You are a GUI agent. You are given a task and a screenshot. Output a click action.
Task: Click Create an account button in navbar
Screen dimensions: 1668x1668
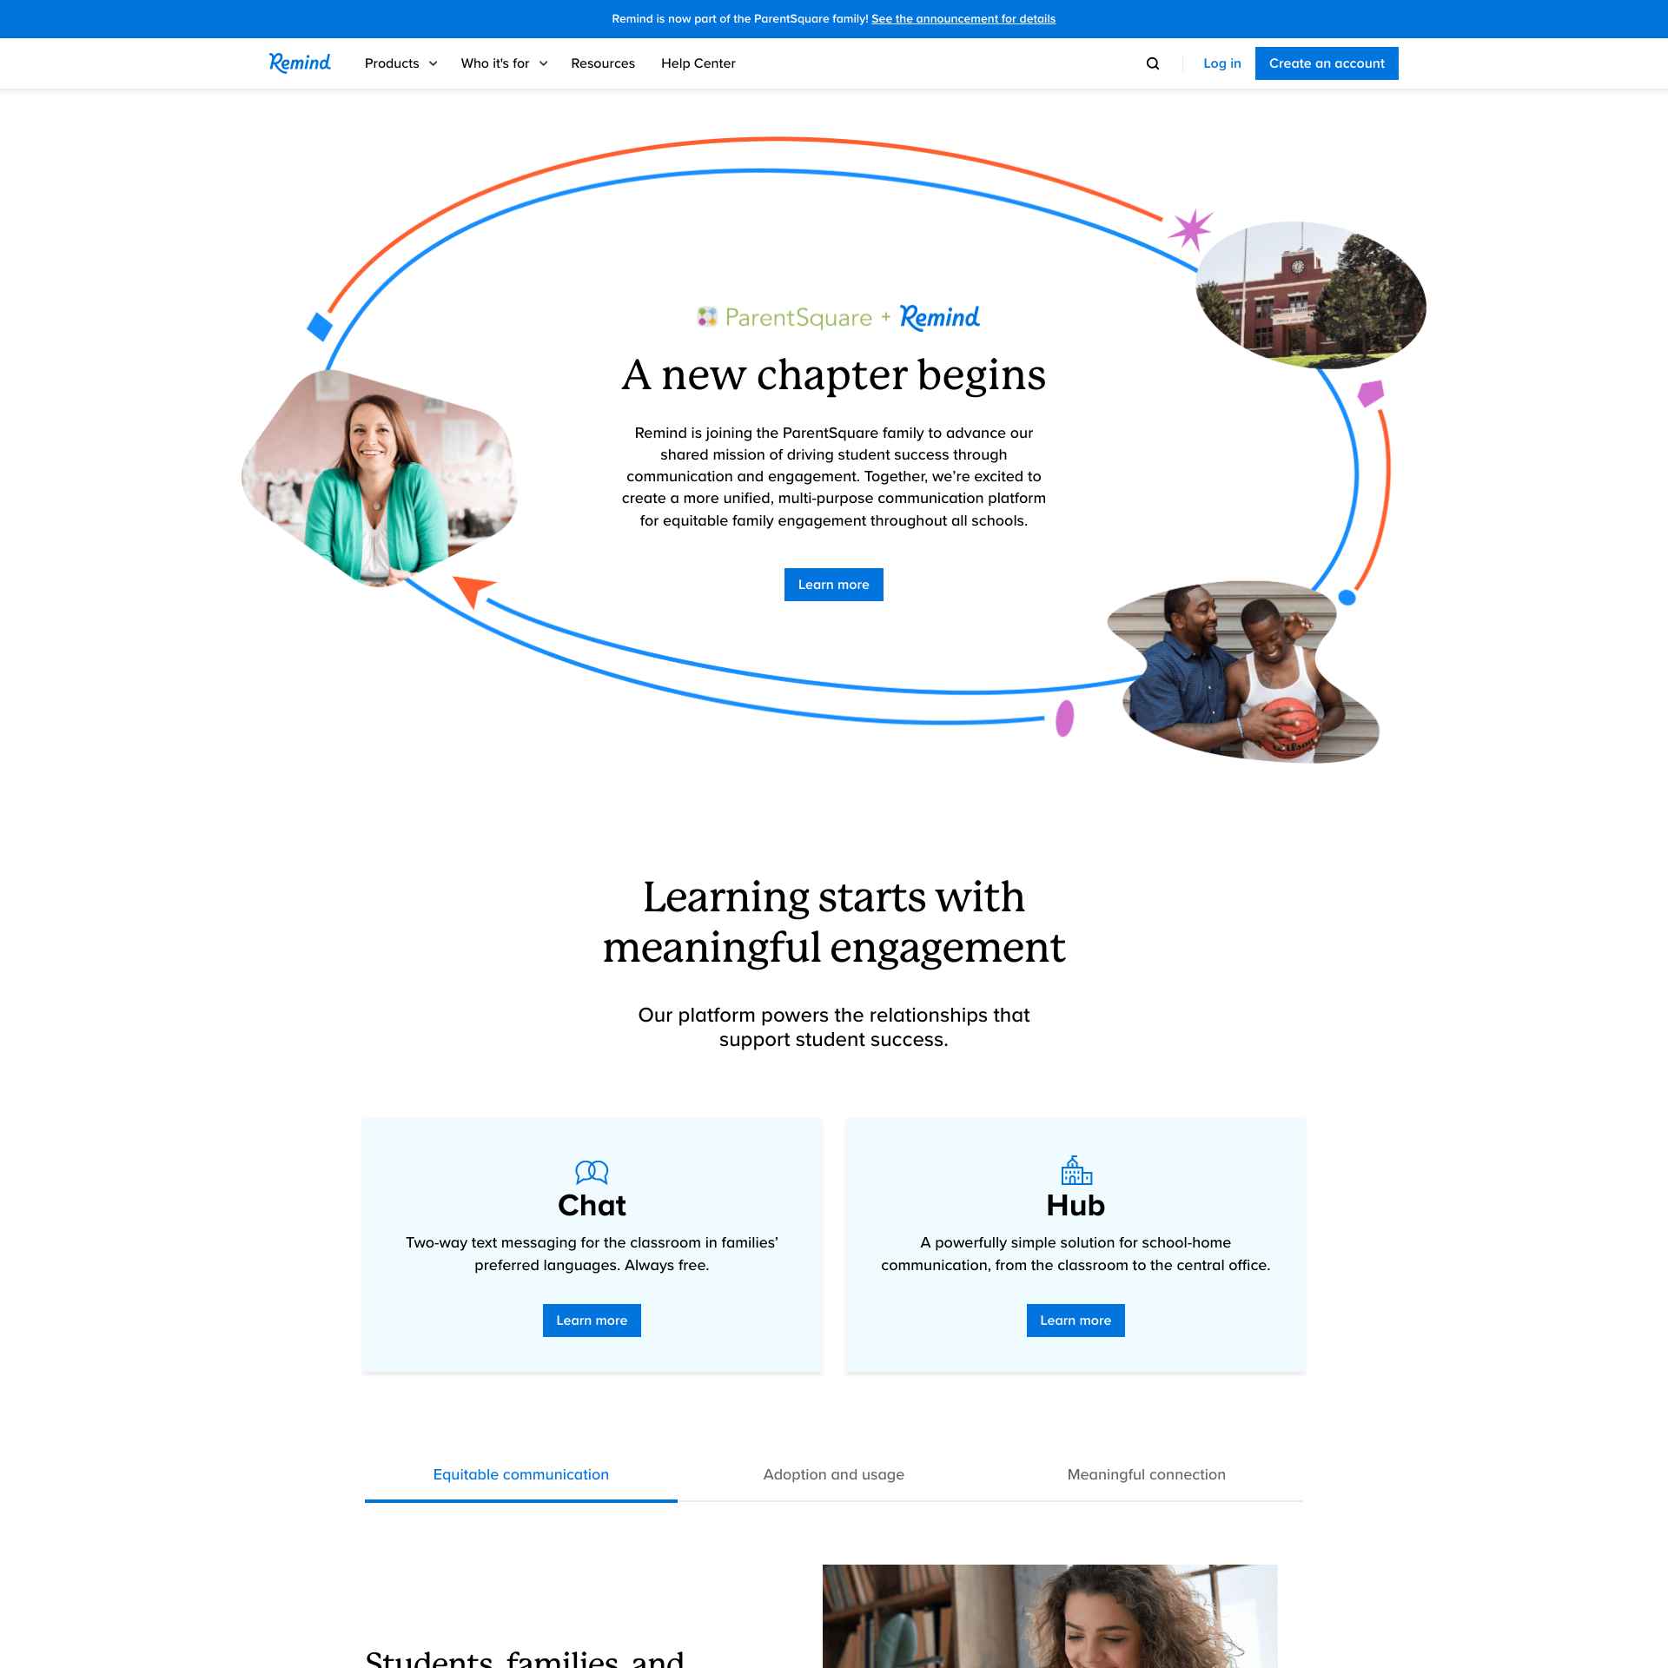point(1326,63)
